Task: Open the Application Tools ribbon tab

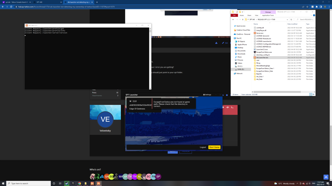Action: pos(268,15)
